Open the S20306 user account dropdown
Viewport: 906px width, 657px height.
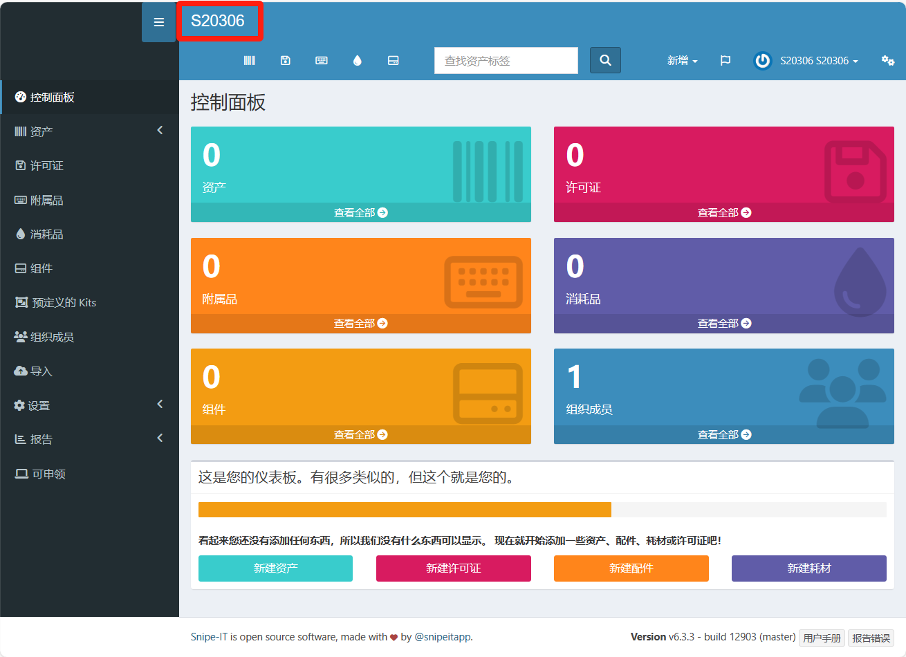pos(806,61)
